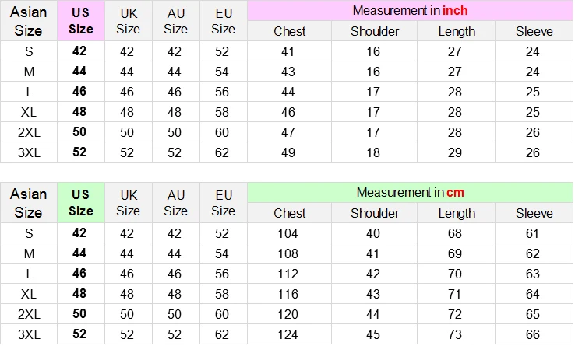The width and height of the screenshot is (575, 346).
Task: Click the EU Size header in the cm table
Action: pos(224,202)
